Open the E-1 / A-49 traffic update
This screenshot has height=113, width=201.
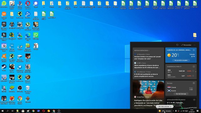(176, 103)
